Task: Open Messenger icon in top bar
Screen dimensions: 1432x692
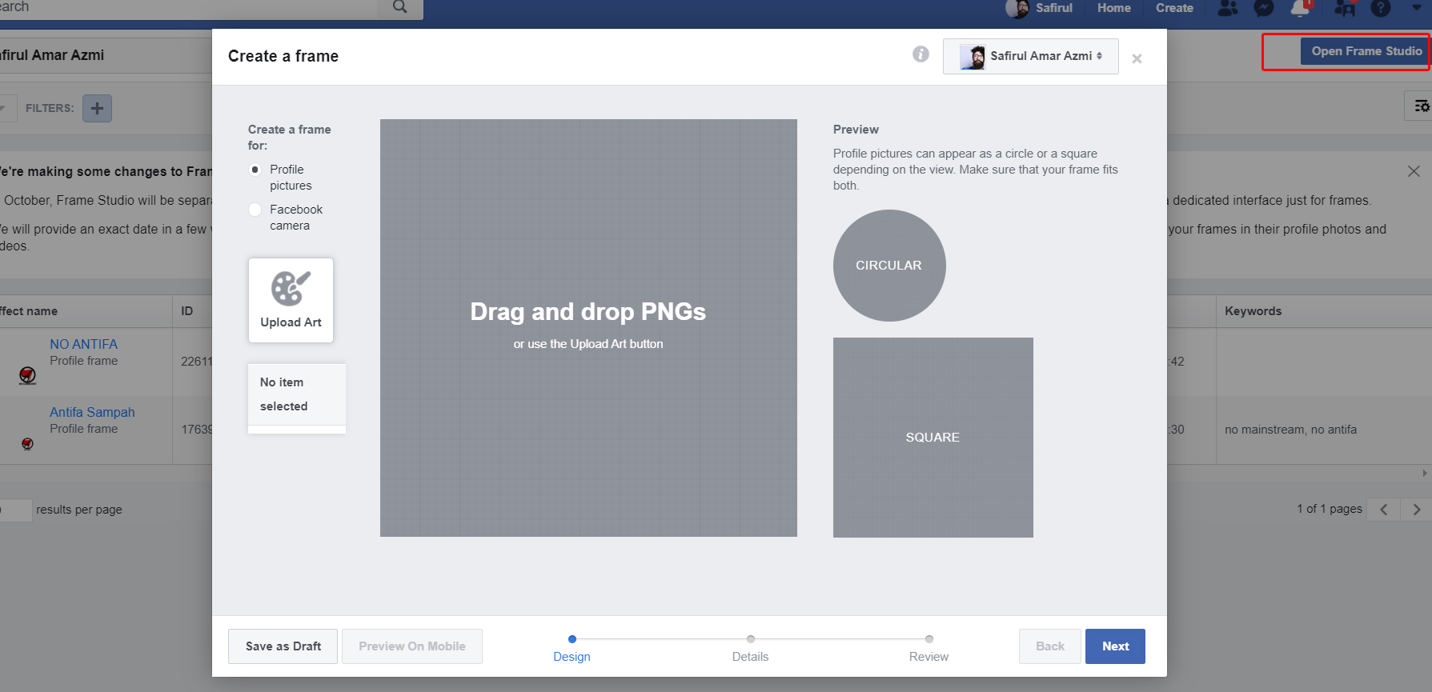Action: pos(1264,8)
